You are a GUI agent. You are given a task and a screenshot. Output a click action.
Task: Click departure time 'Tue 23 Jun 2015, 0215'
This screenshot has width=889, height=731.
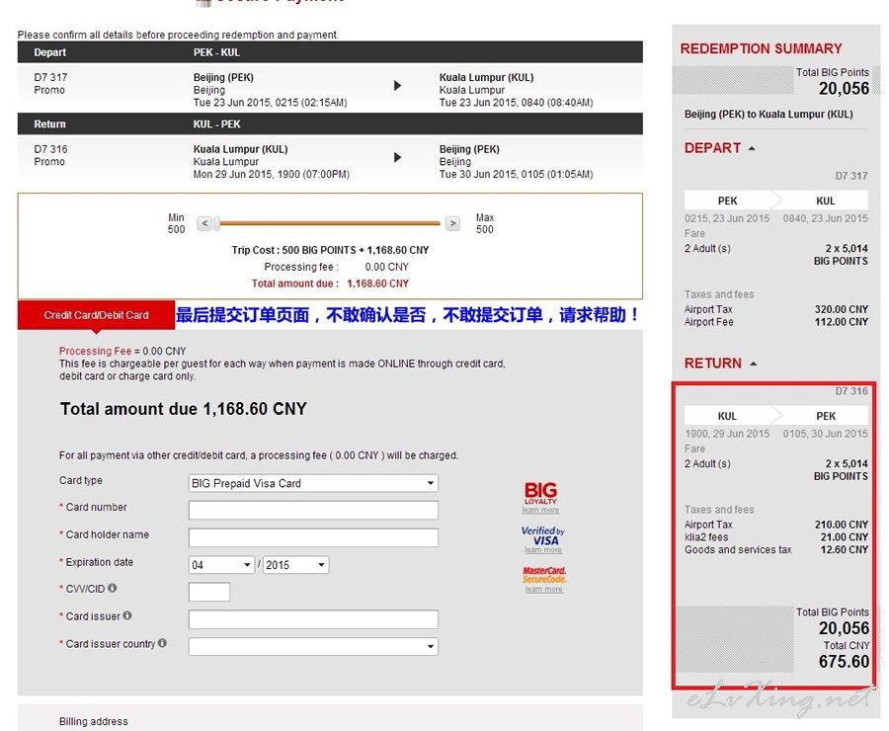coord(270,103)
